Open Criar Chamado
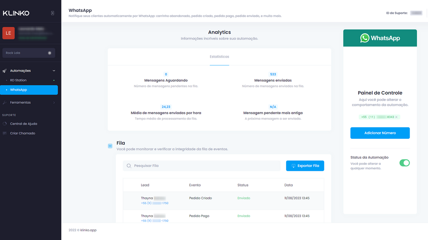This screenshot has width=428, height=240. pos(22,133)
